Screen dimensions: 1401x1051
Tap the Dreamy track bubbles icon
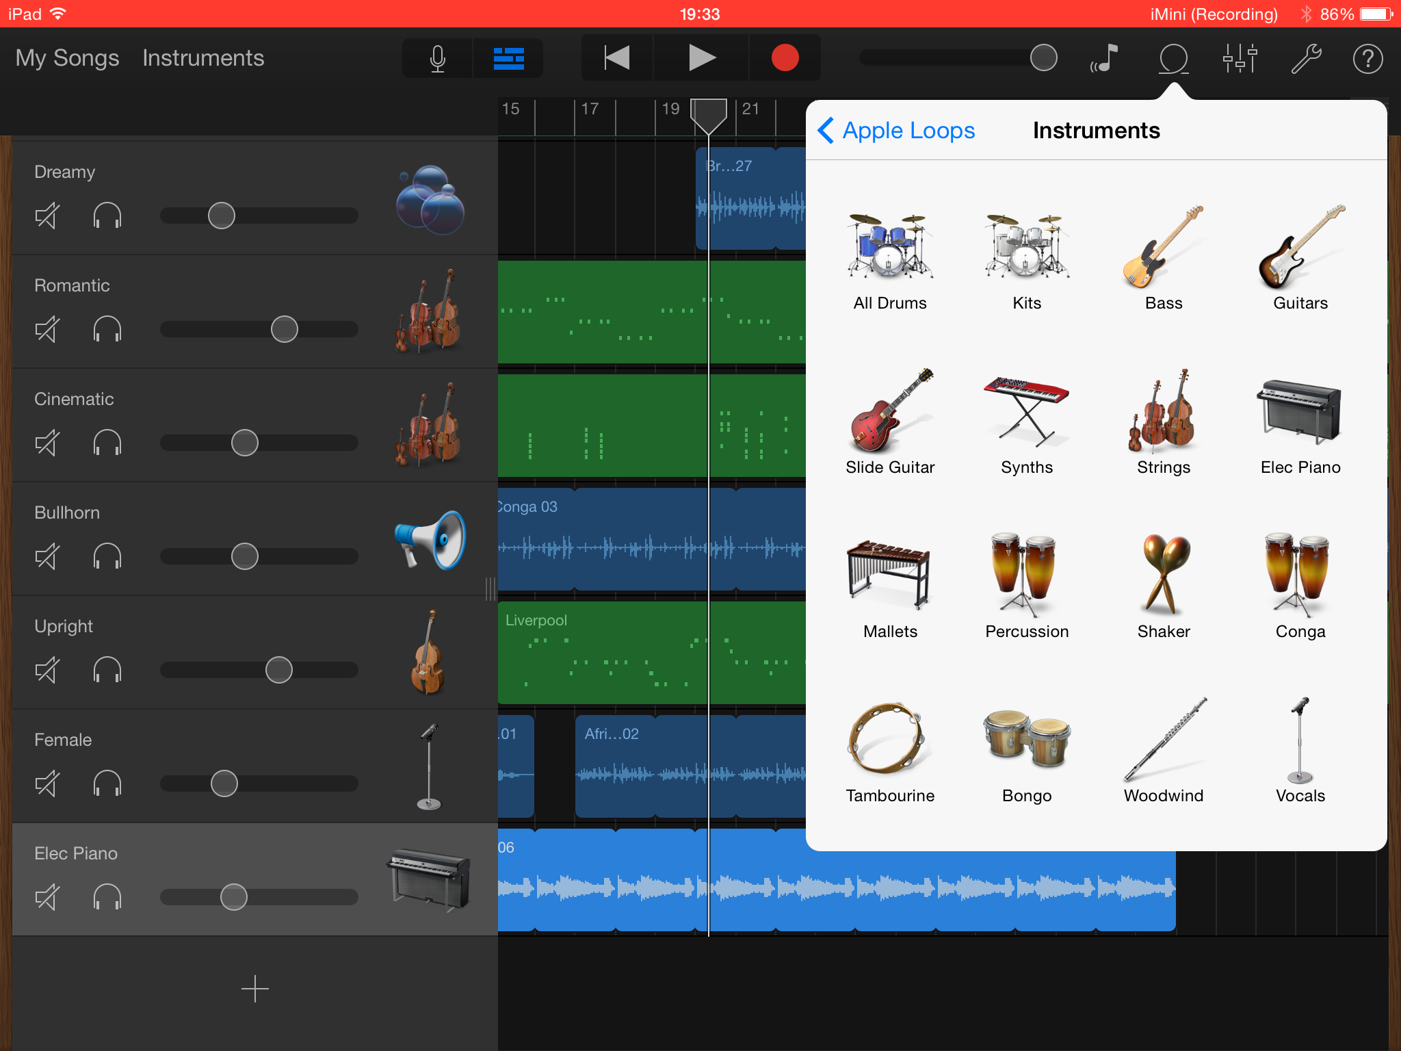(x=430, y=198)
